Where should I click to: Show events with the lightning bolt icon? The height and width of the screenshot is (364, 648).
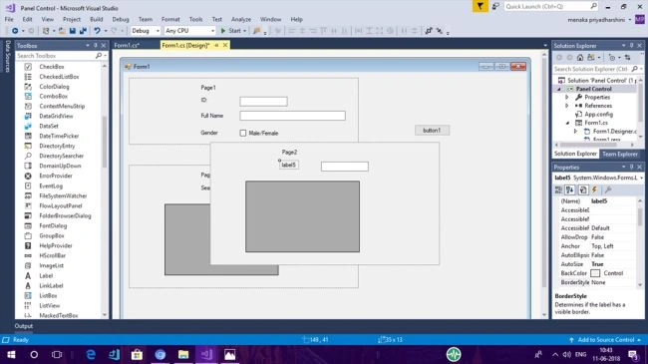pyautogui.click(x=595, y=189)
